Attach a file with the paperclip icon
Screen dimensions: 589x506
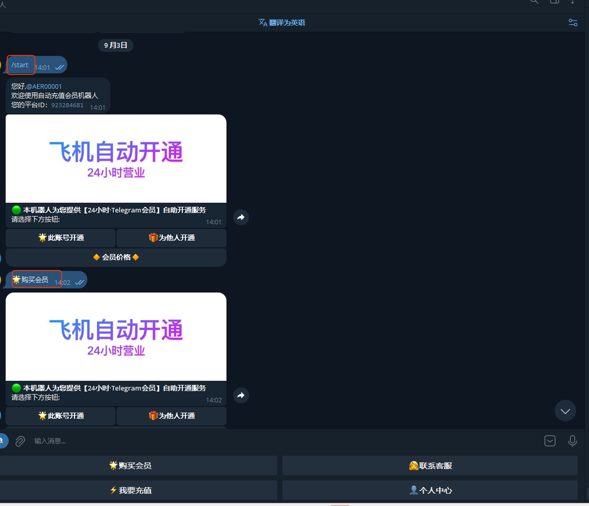point(20,441)
